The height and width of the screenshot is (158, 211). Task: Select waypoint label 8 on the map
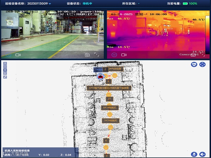pyautogui.click(x=106, y=140)
